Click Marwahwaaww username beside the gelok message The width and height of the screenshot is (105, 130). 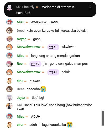(x=29, y=72)
